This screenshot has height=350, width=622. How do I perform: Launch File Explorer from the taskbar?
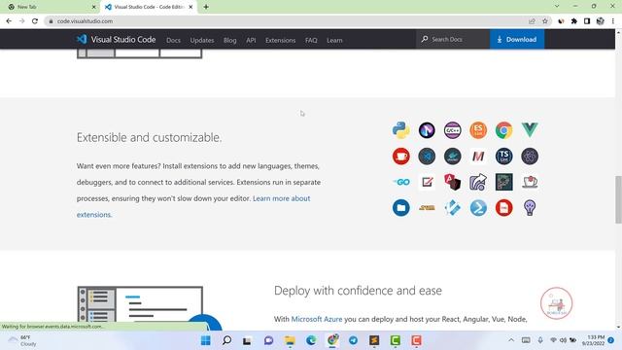click(x=290, y=340)
